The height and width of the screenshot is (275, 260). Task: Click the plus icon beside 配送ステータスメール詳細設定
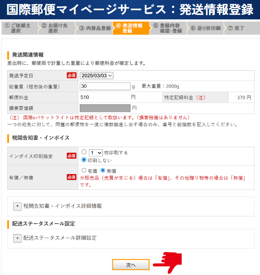(x=18, y=238)
